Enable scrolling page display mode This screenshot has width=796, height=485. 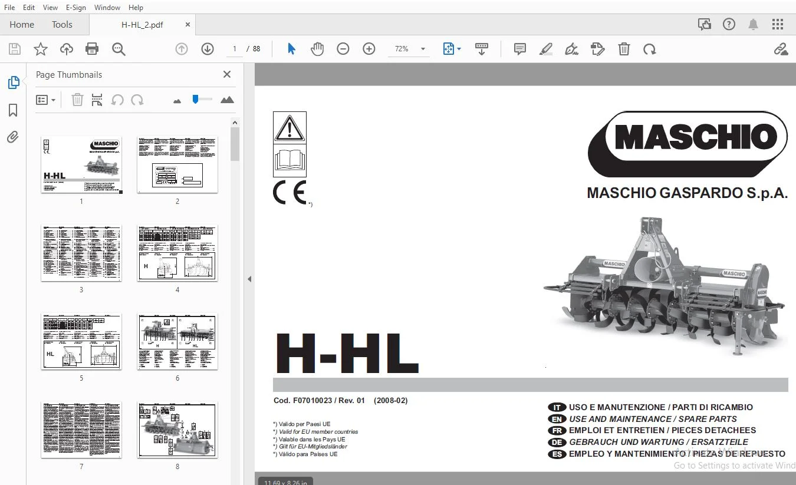point(482,49)
